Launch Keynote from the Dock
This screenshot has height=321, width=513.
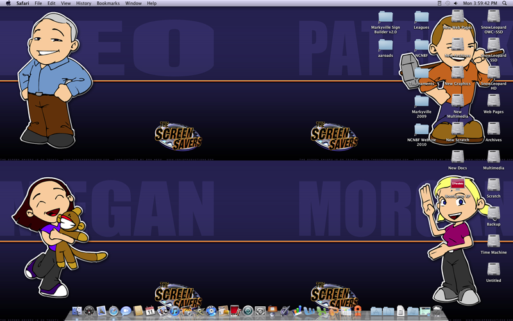pyautogui.click(x=273, y=311)
